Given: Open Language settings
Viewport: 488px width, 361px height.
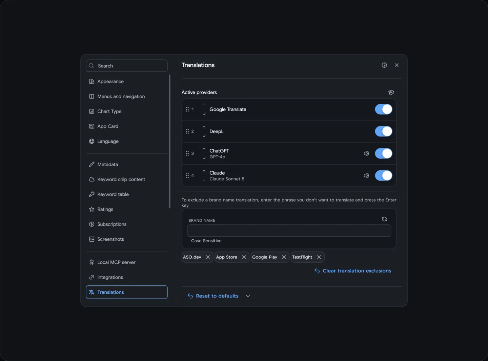Looking at the screenshot, I should coord(127,141).
